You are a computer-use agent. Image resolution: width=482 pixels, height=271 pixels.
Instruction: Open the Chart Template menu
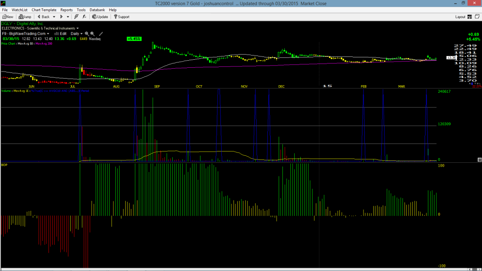44,10
